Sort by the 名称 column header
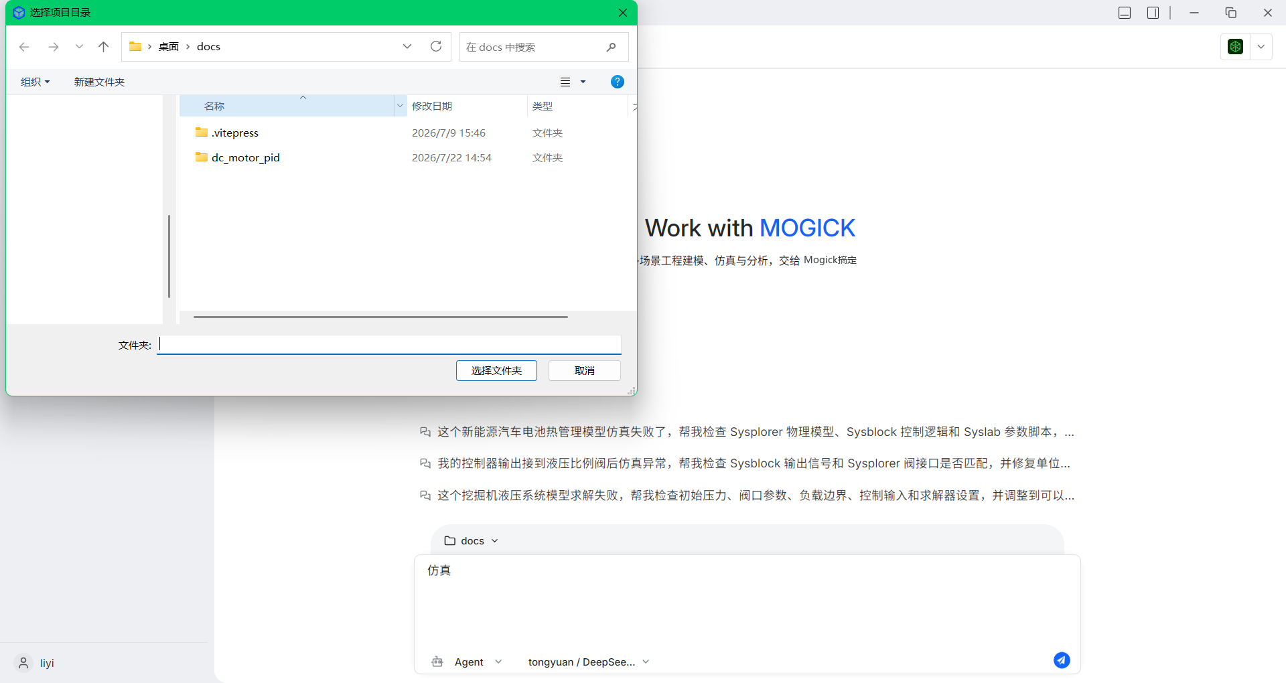This screenshot has width=1286, height=683. pos(287,106)
